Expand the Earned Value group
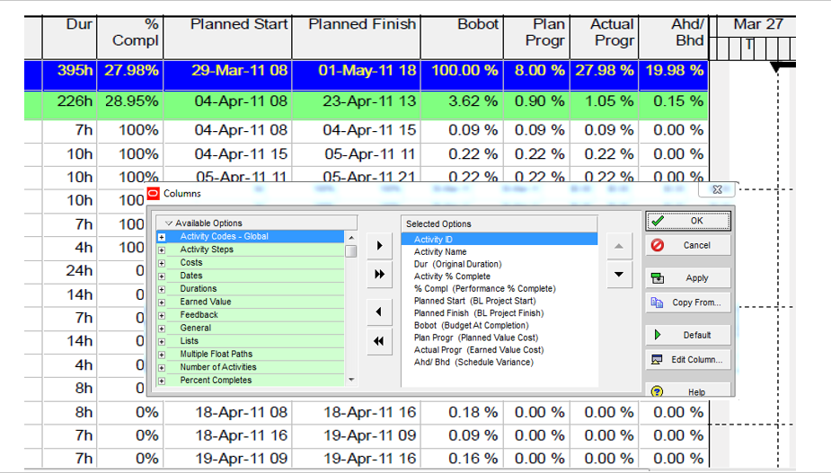The height and width of the screenshot is (473, 831). [x=162, y=302]
